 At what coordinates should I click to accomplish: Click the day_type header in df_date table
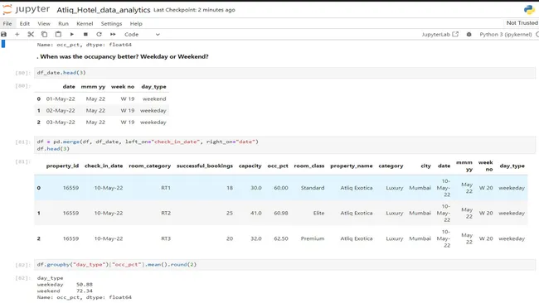click(153, 87)
